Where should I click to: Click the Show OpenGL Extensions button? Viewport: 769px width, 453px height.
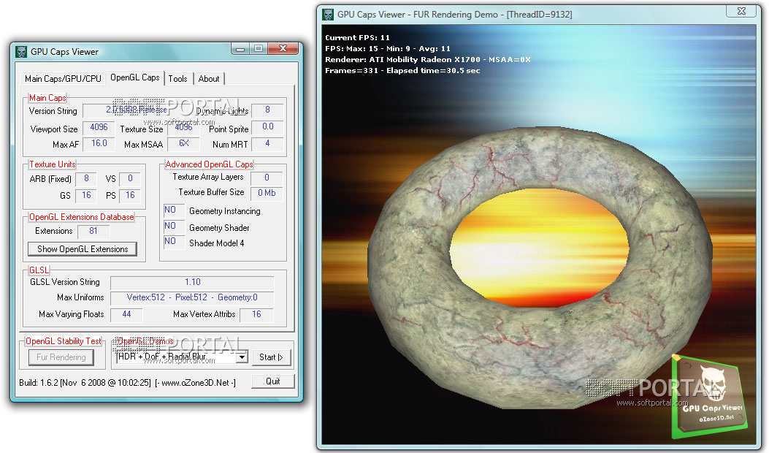coord(83,249)
